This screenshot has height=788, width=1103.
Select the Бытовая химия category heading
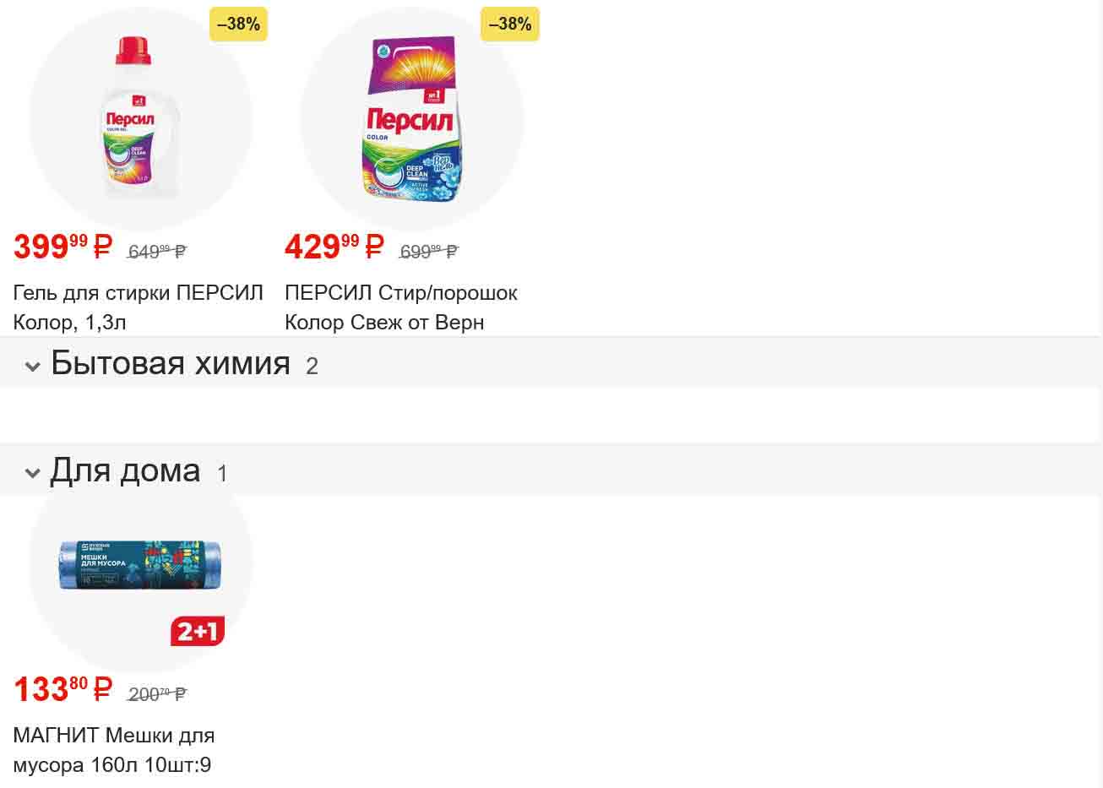pyautogui.click(x=171, y=363)
